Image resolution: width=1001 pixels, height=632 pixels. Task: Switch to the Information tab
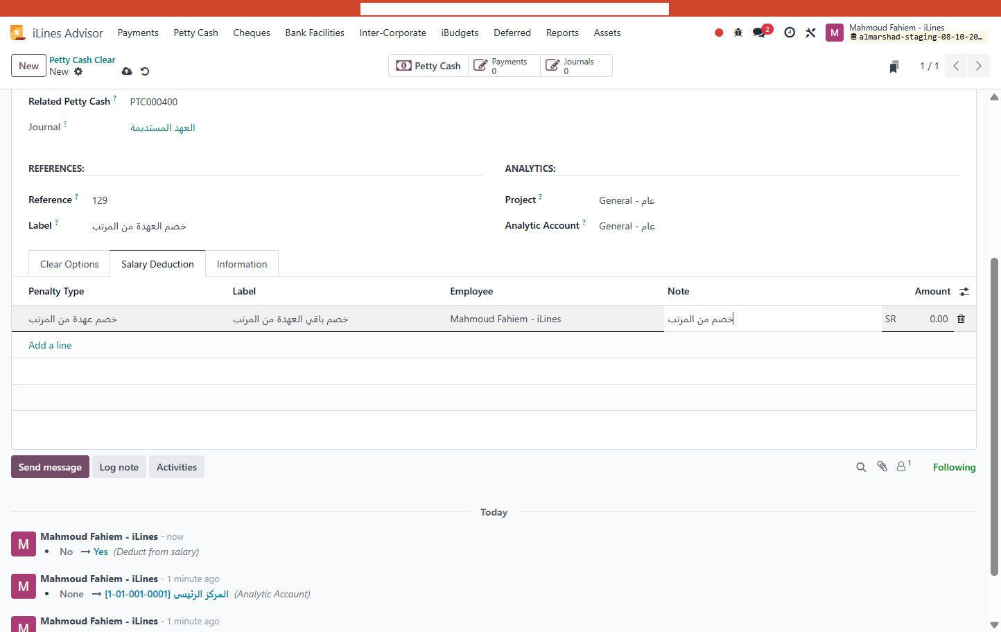(x=242, y=264)
